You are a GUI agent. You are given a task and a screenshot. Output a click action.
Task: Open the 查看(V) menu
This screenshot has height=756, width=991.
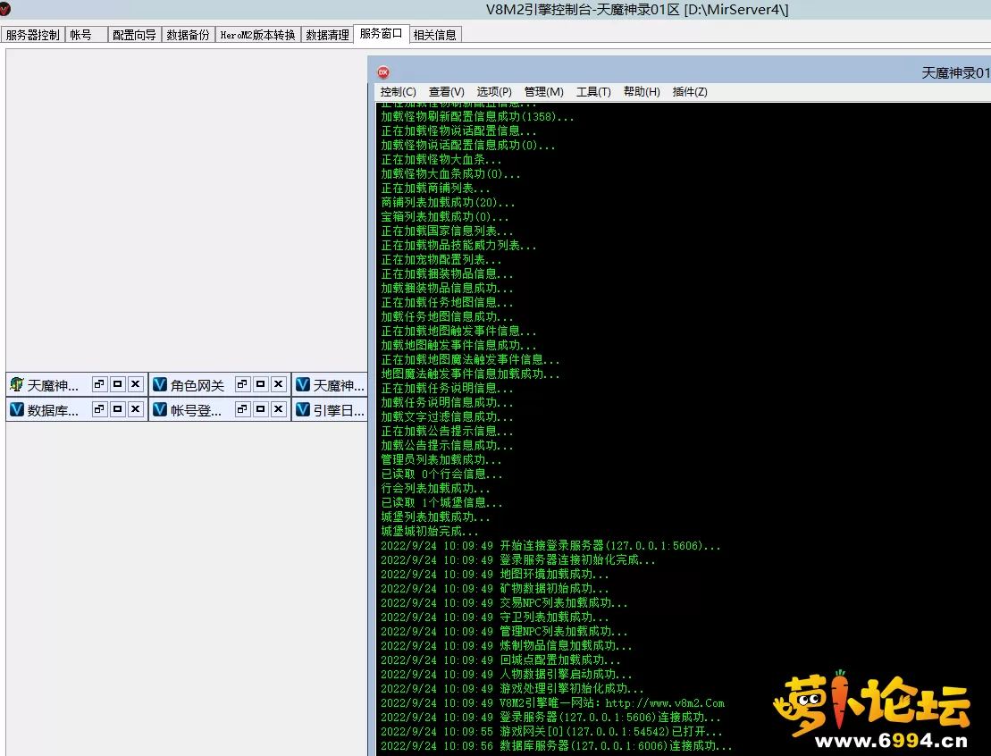pyautogui.click(x=446, y=92)
